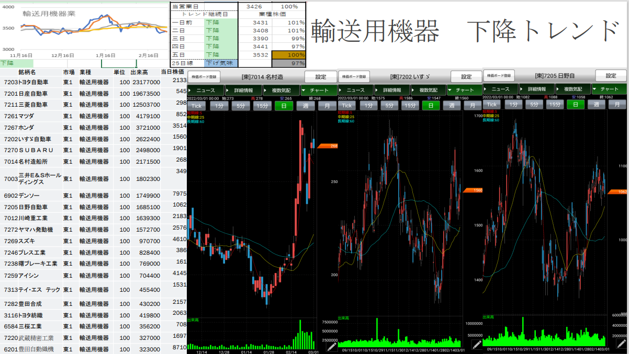Open 複数気配 tab in 7205 日野自 panel
The height and width of the screenshot is (354, 629).
click(x=573, y=89)
